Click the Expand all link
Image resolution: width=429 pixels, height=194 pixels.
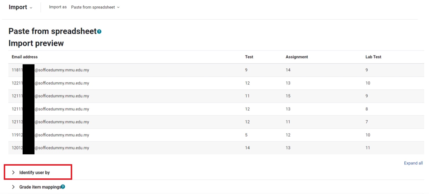413,163
